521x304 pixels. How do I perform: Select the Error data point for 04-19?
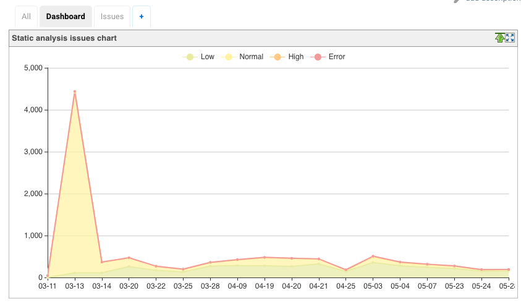(265, 257)
